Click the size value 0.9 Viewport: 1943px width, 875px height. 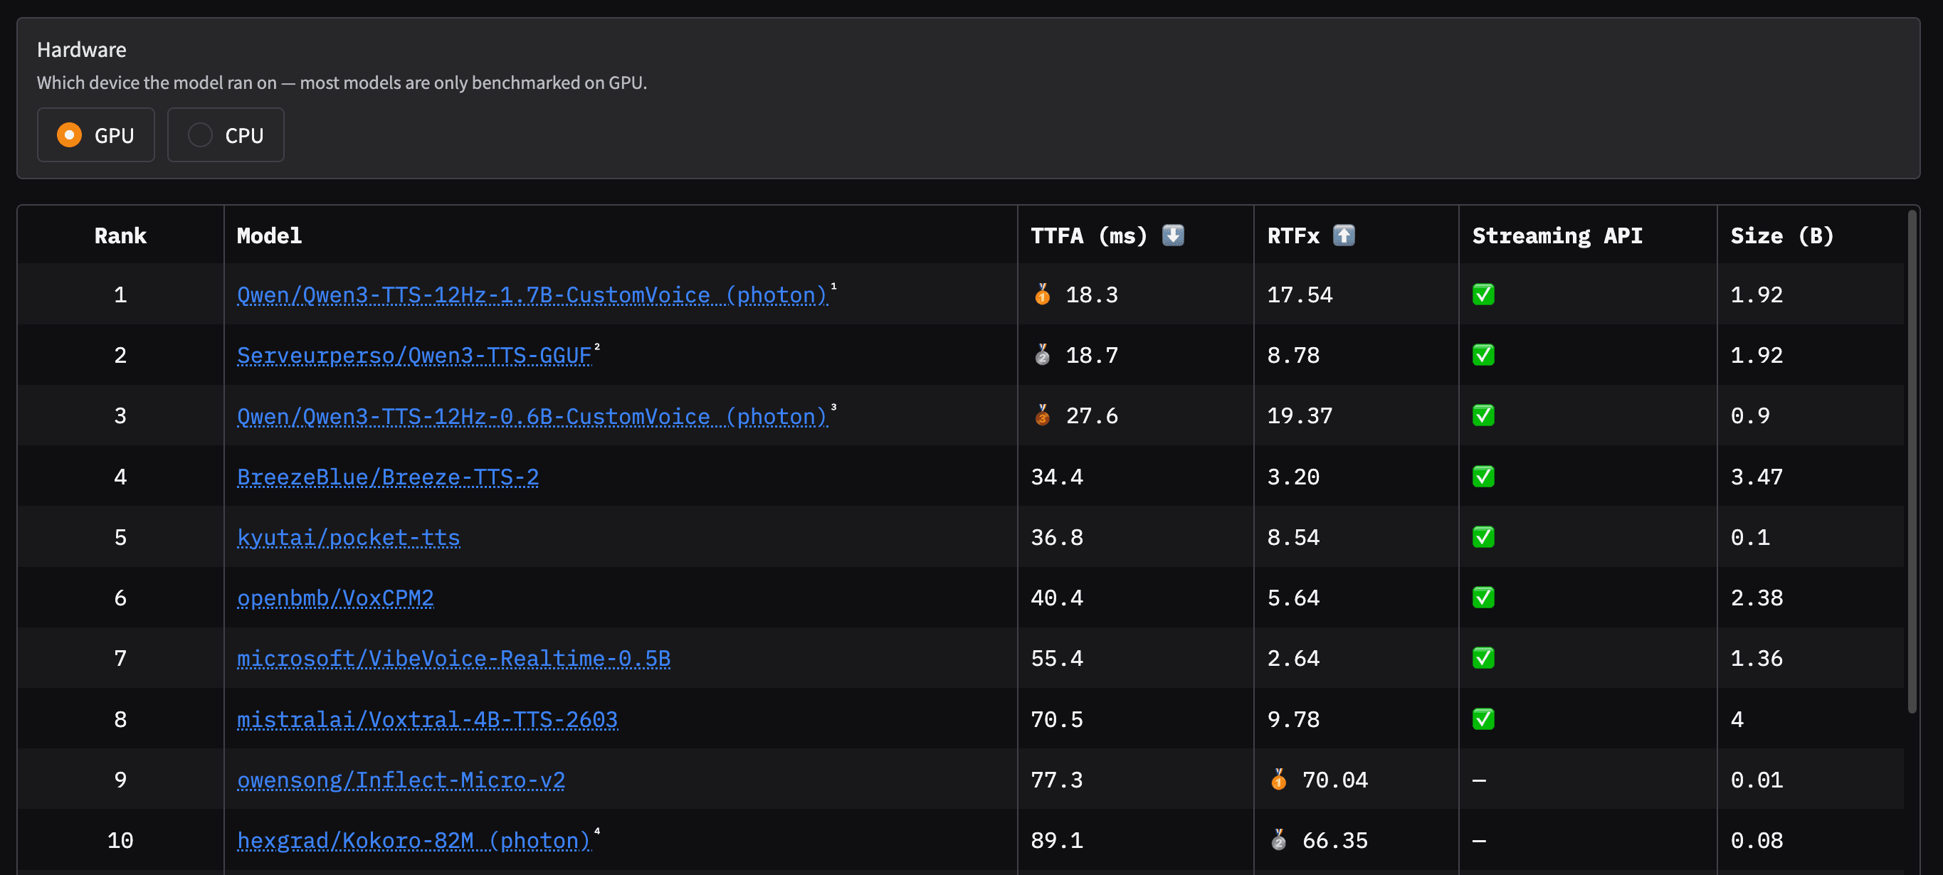[x=1750, y=415]
